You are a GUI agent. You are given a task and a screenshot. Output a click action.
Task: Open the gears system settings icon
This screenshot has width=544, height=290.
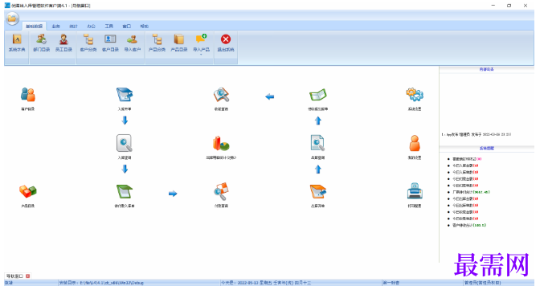(415, 94)
